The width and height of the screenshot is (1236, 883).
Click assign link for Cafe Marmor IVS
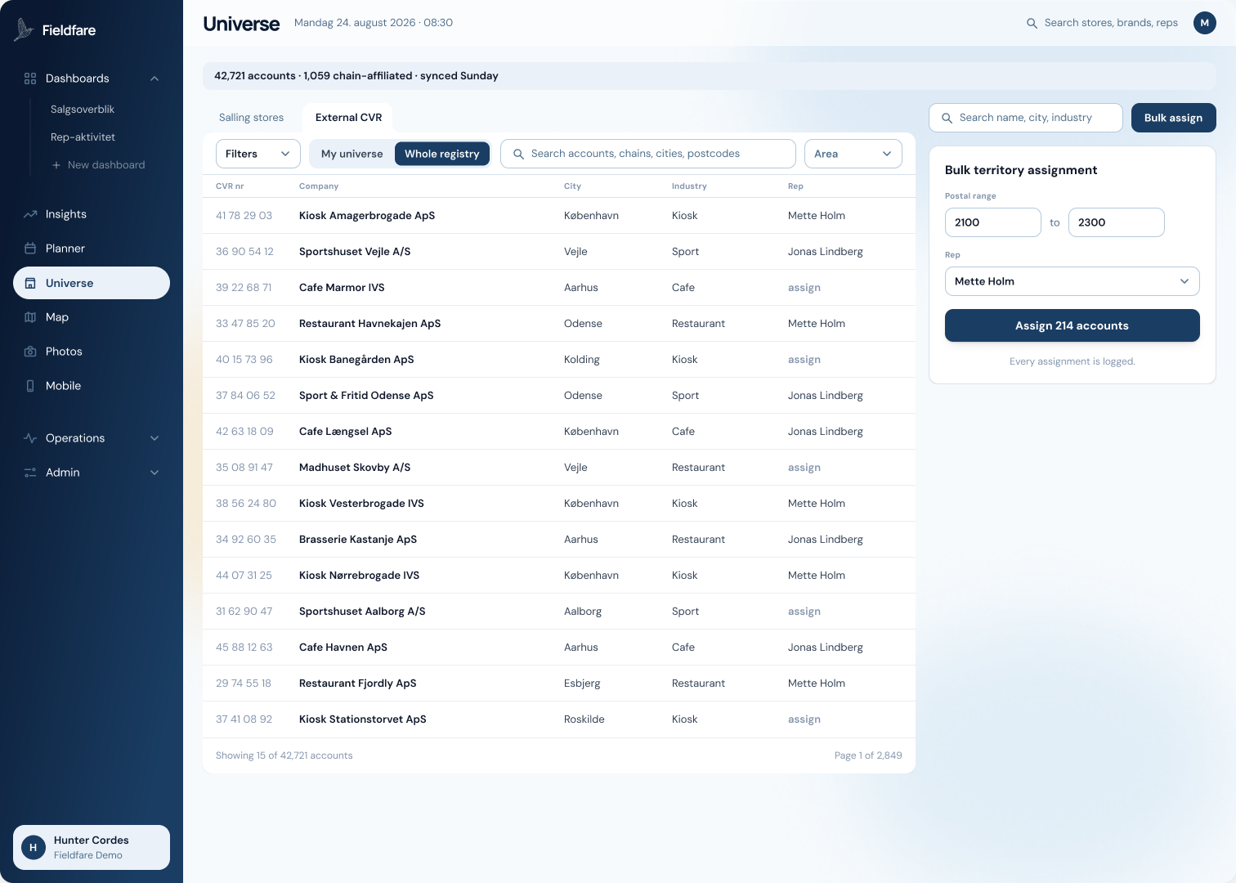coord(804,288)
